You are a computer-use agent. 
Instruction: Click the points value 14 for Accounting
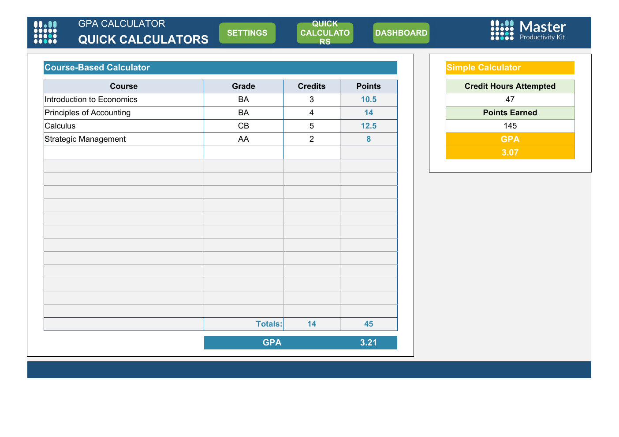tap(369, 113)
